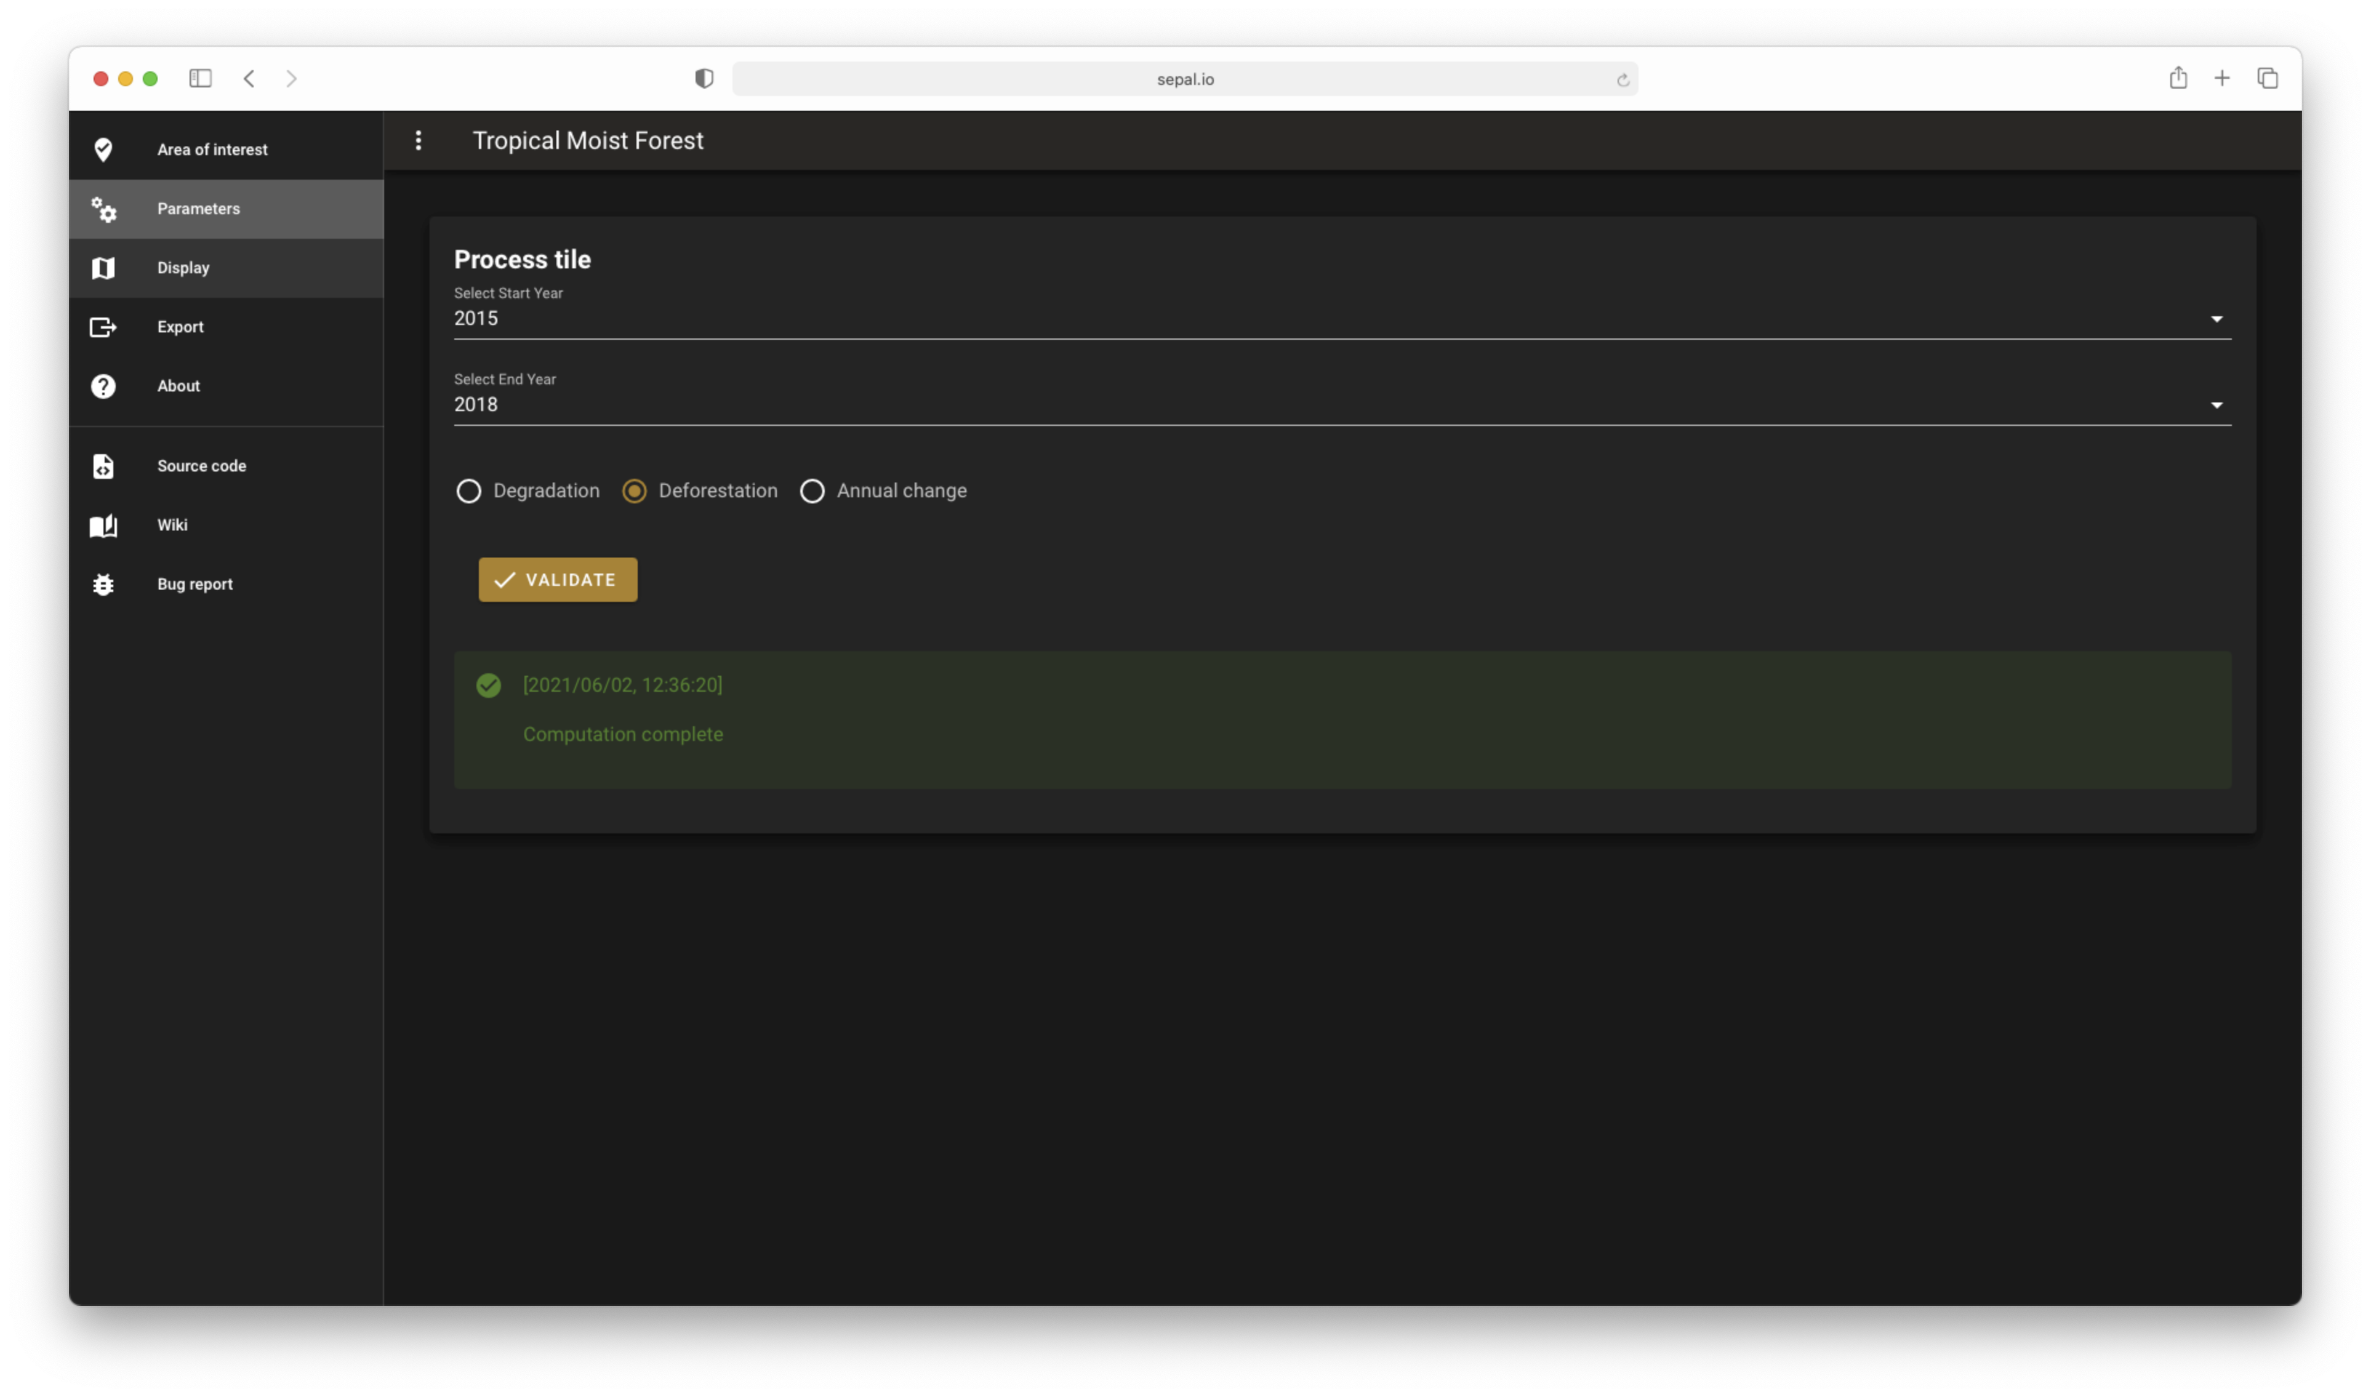The width and height of the screenshot is (2371, 1397).
Task: Open the three-dot menu beside Tropical Moist Forest
Action: pos(419,140)
